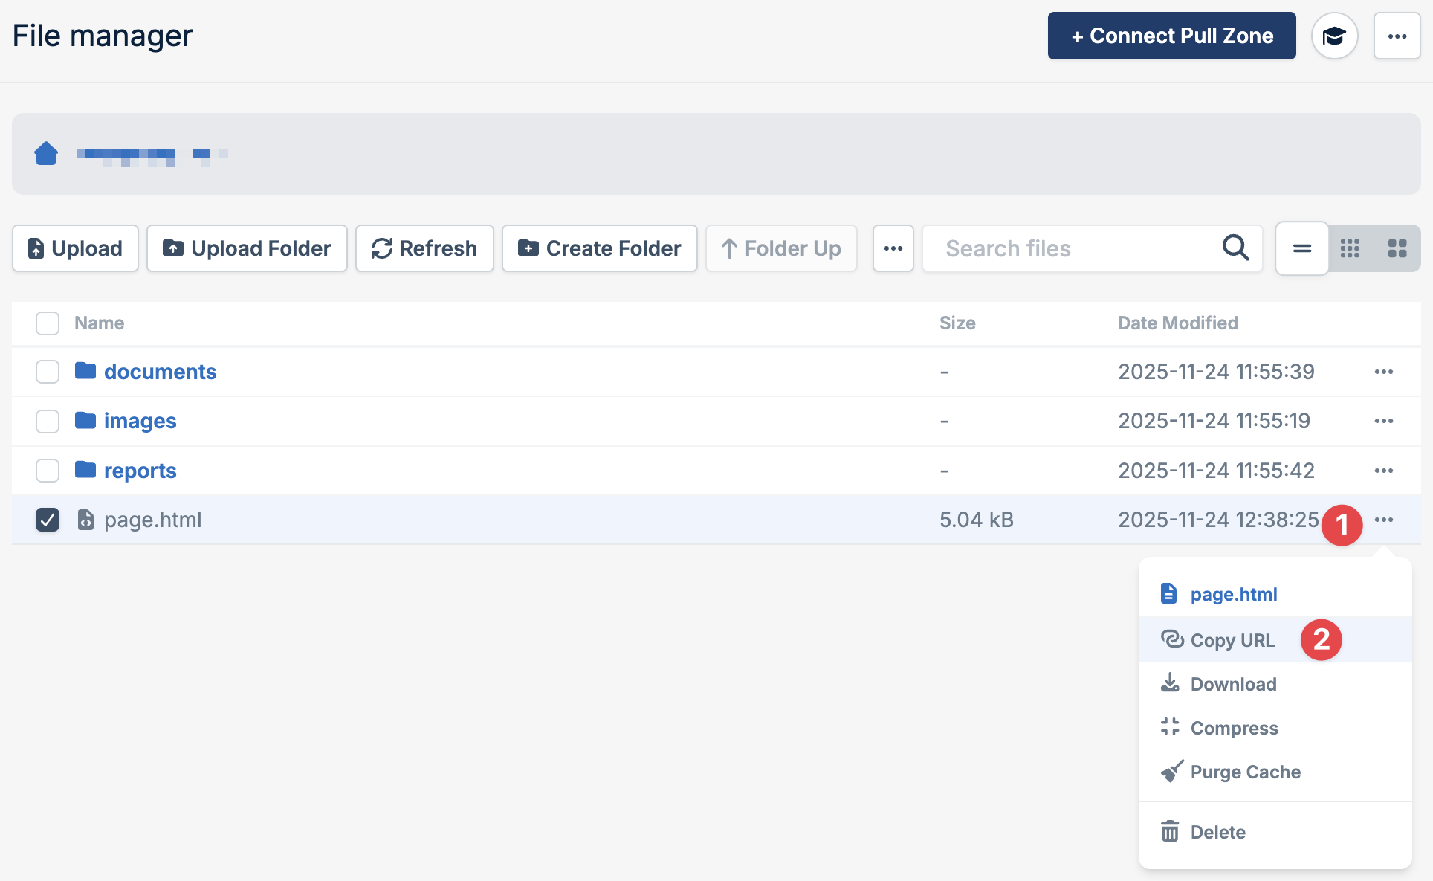Viewport: 1433px width, 881px height.
Task: Click the Delete trash icon
Action: click(1170, 832)
